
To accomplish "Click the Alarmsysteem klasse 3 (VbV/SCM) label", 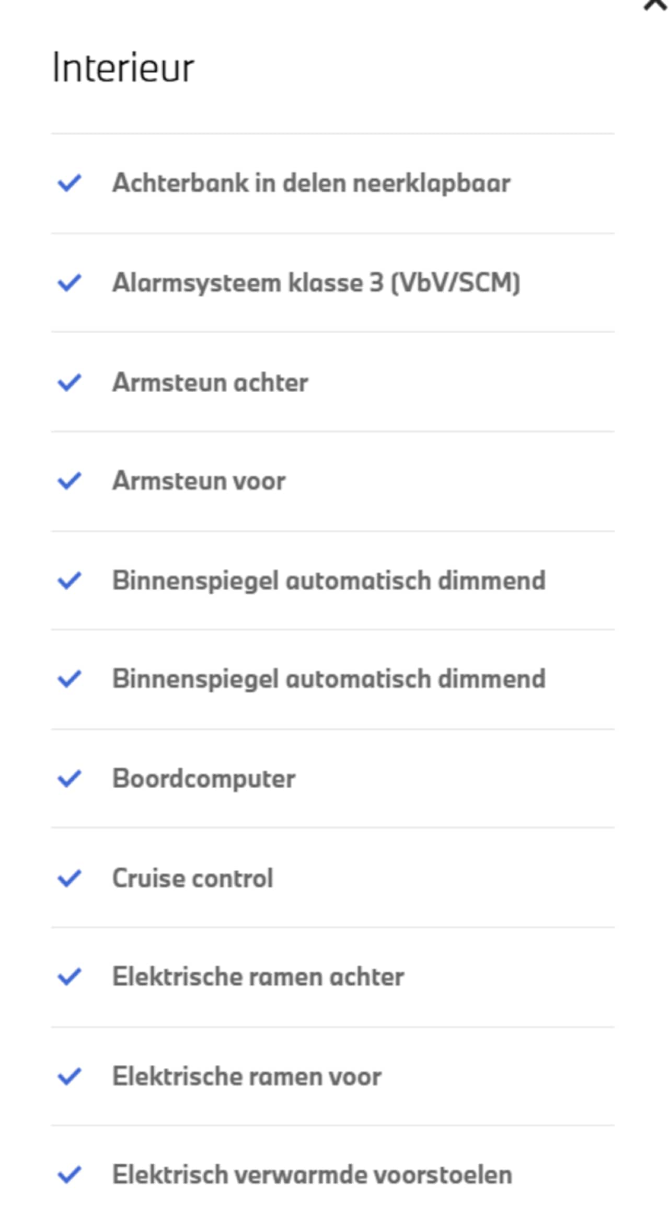I will click(x=316, y=282).
